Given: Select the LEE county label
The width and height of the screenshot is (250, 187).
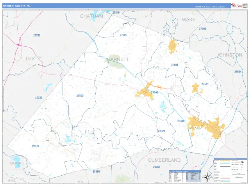Looking at the screenshot, I should click(x=30, y=58).
